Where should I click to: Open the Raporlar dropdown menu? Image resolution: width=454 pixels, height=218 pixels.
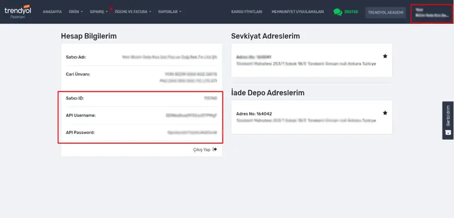[x=169, y=12]
